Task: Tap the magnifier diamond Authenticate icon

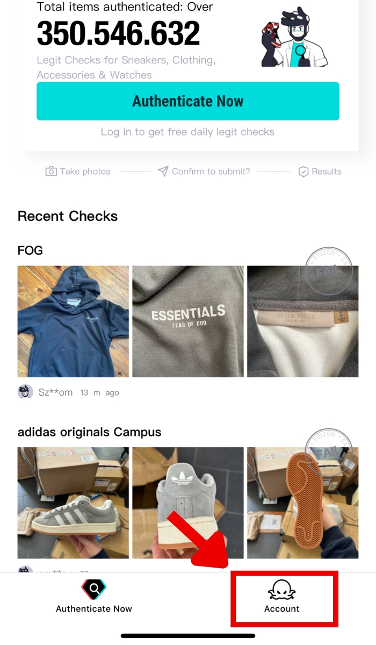Action: [x=94, y=590]
